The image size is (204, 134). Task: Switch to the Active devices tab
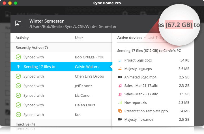coord(130,38)
